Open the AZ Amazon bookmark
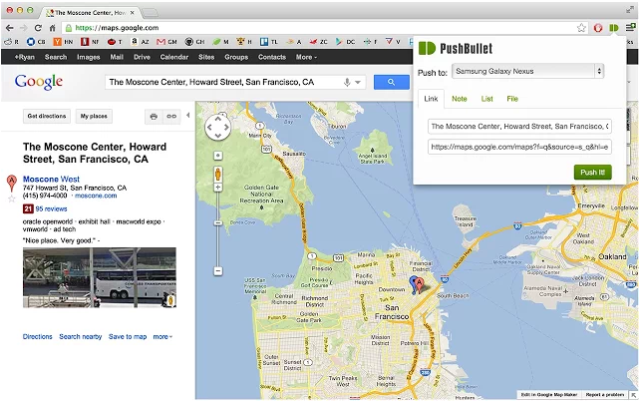This screenshot has width=641, height=401. pyautogui.click(x=140, y=42)
